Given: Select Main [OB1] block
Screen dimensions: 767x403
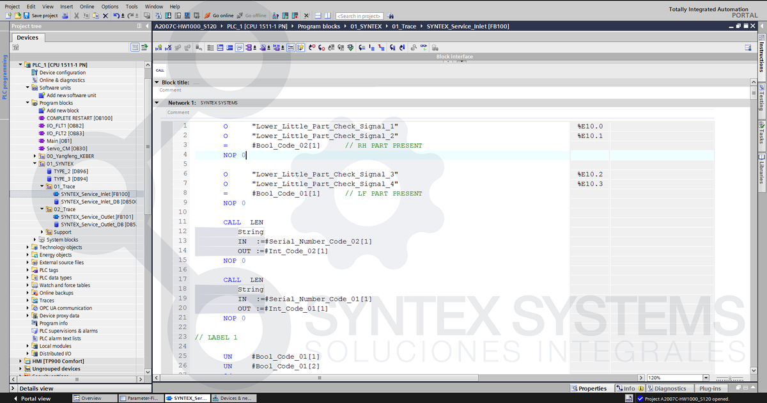Looking at the screenshot, I should click(x=59, y=141).
